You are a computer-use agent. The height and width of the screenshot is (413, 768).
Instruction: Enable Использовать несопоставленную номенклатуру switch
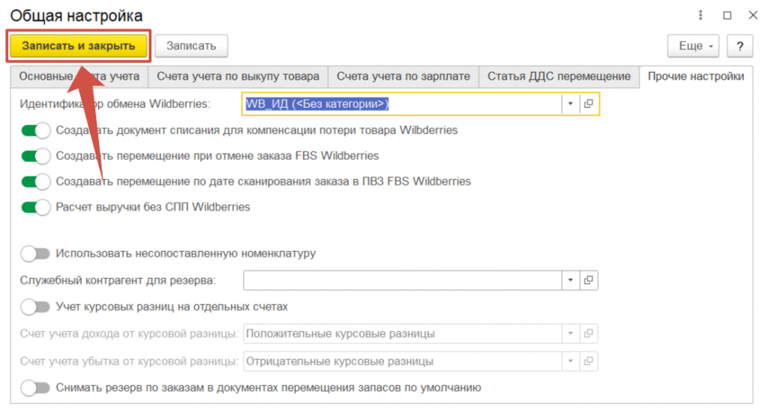click(x=35, y=254)
